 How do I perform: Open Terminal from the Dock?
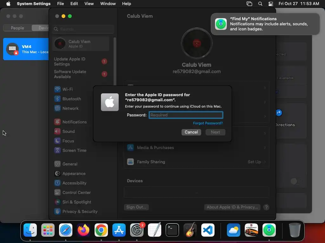click(172, 230)
